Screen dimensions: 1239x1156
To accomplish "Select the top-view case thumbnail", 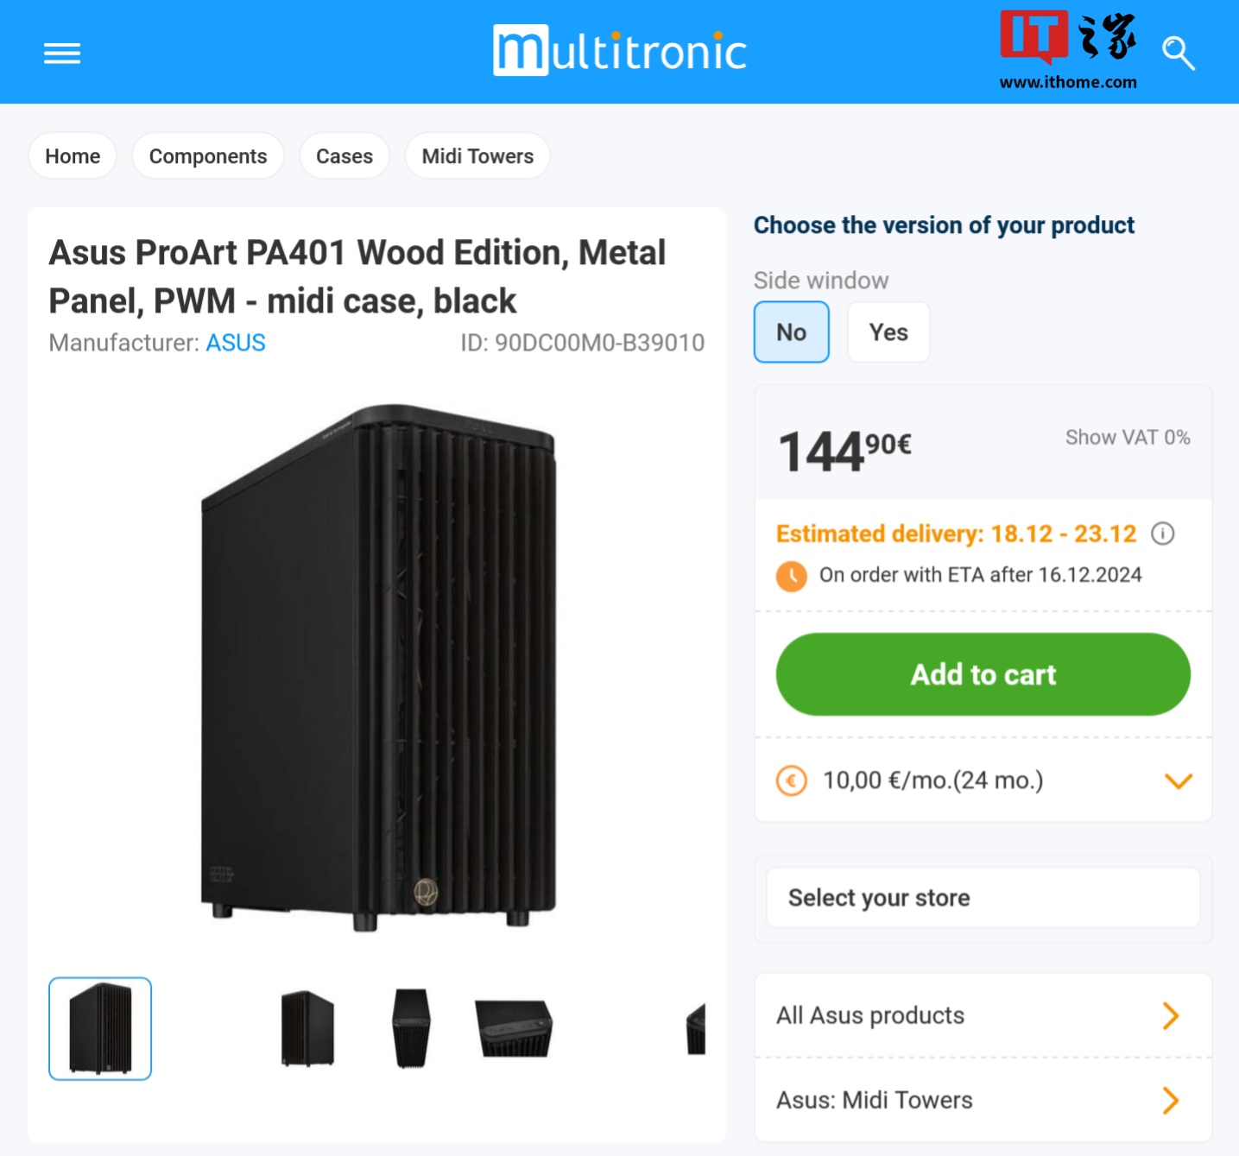I will [x=513, y=1028].
